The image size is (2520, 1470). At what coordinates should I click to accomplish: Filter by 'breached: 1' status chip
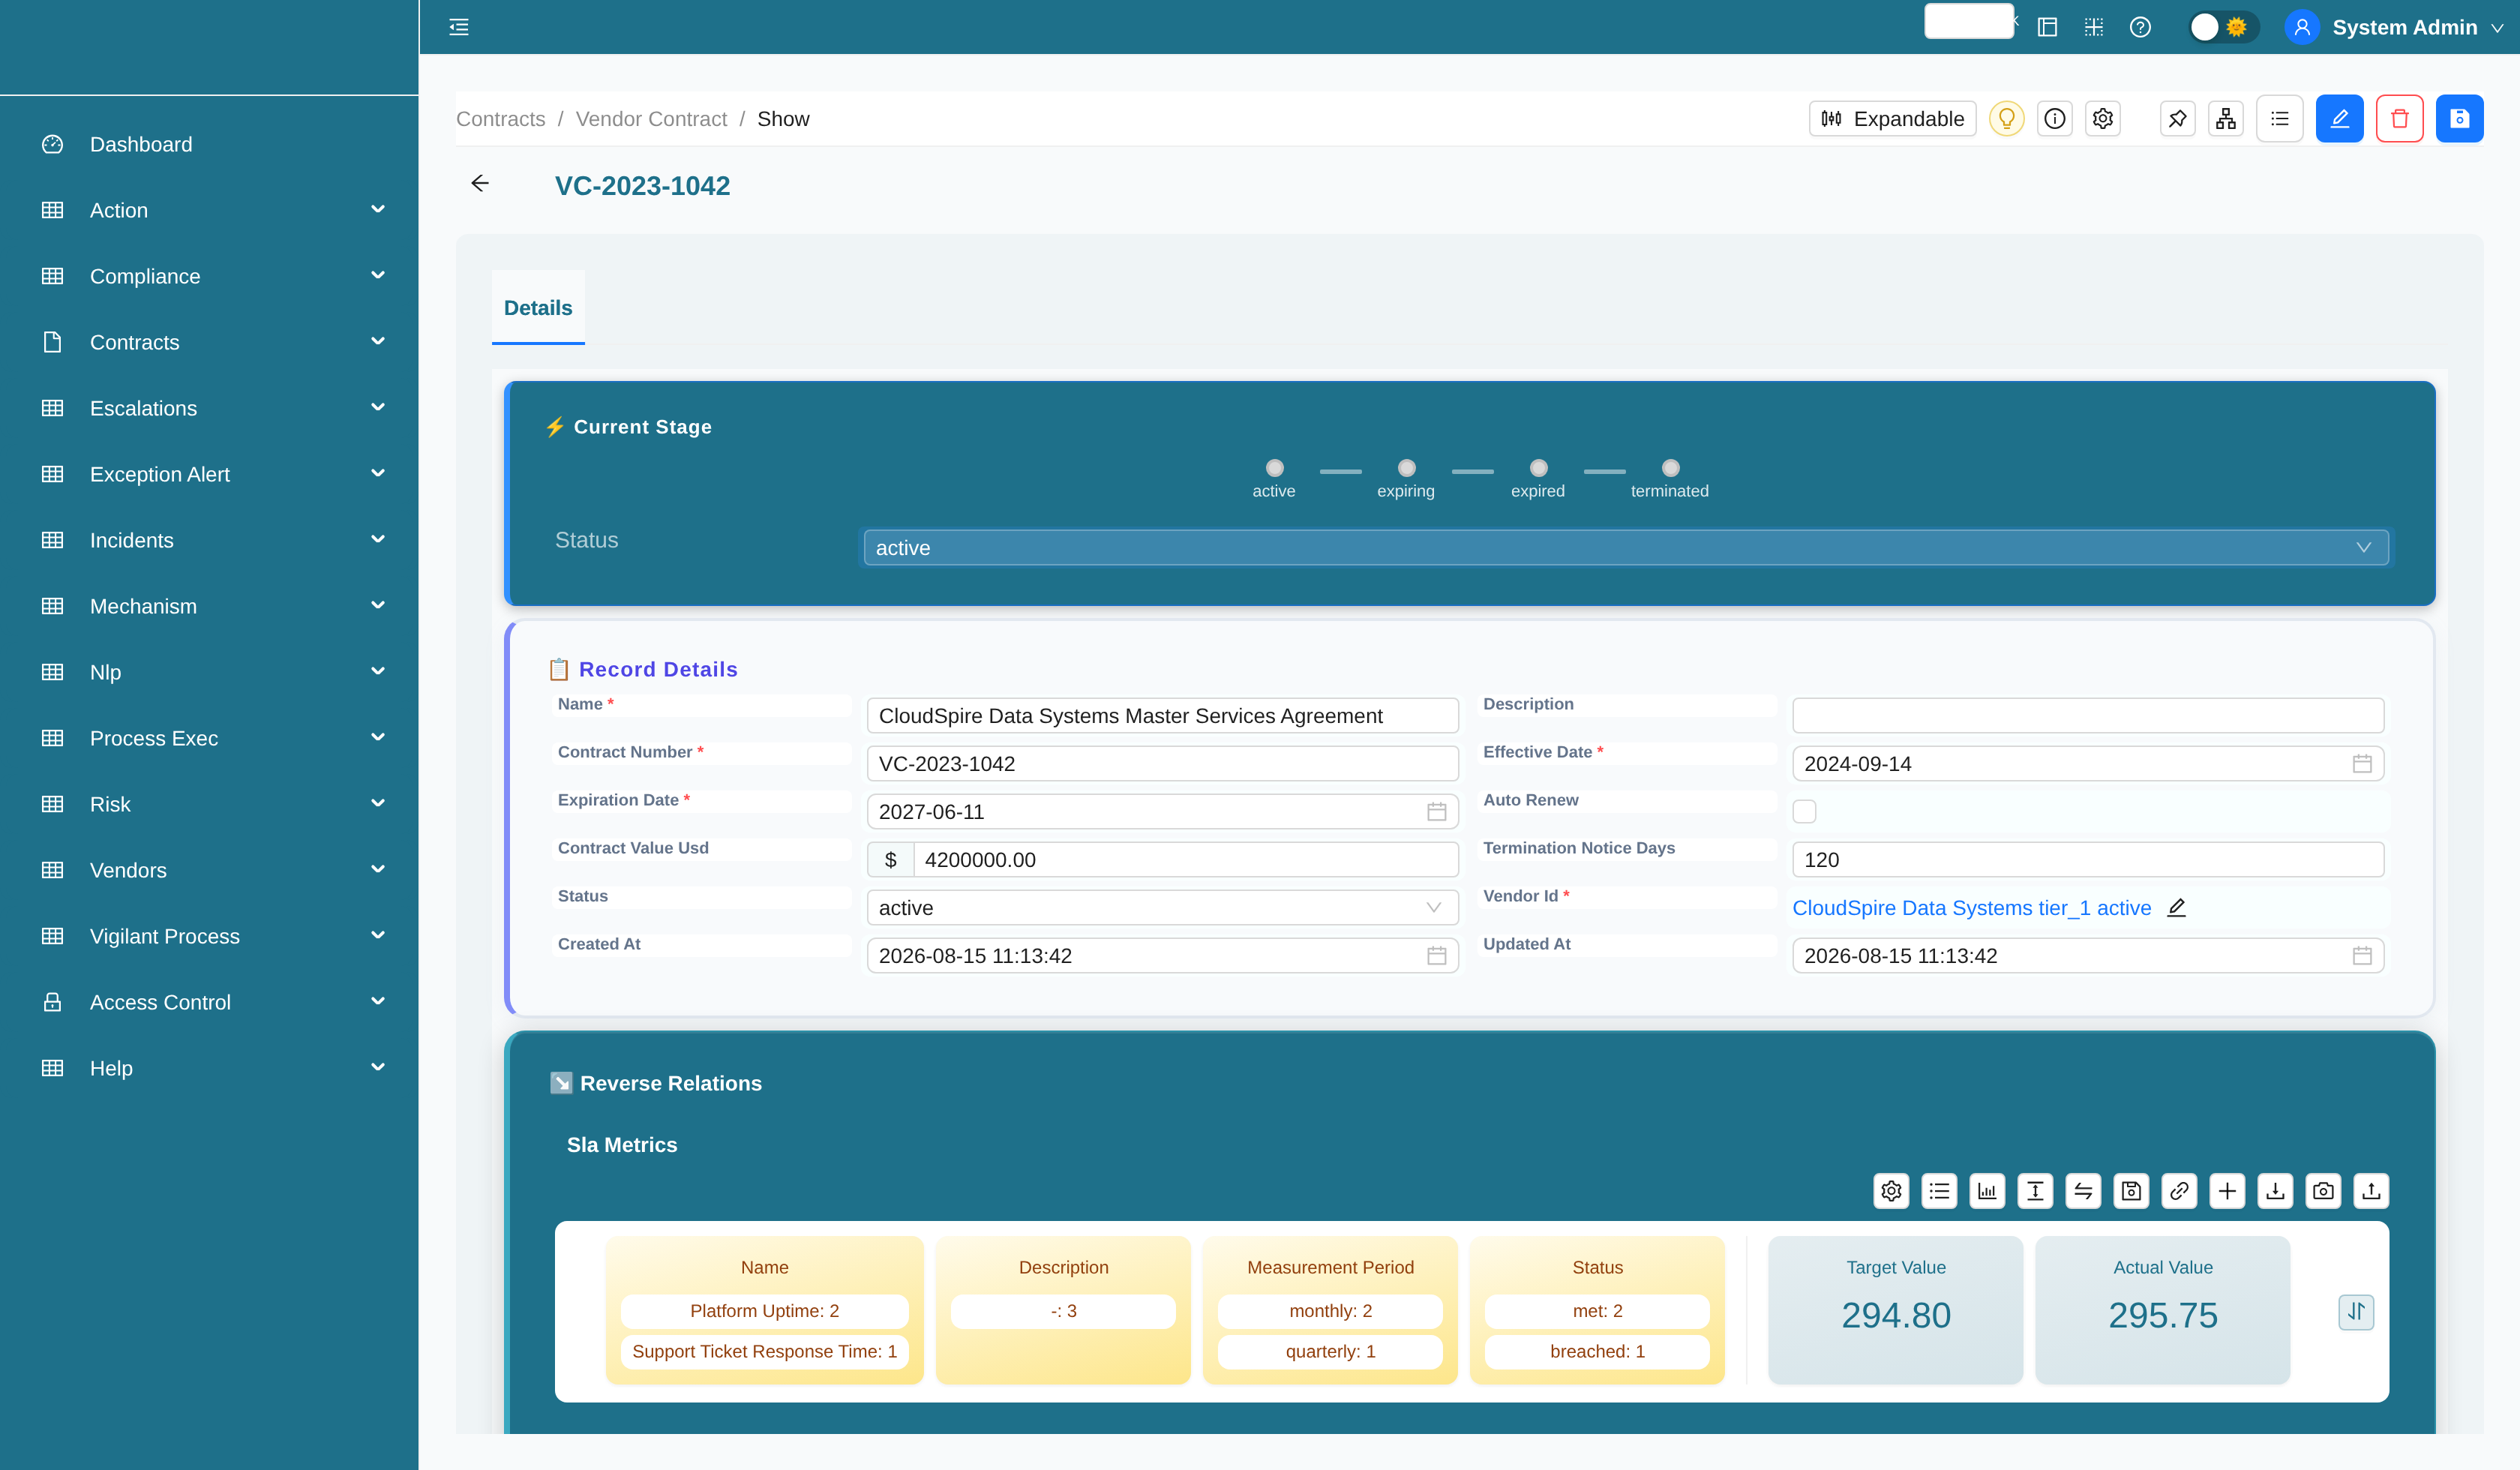1597,1351
